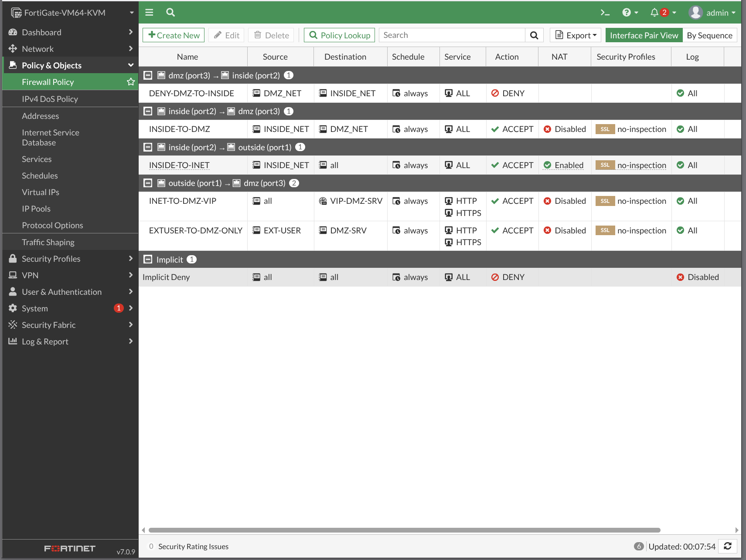The image size is (746, 560).
Task: Click the DENY action icon on DENY-DMZ-TO-INSIDE
Action: pos(495,93)
